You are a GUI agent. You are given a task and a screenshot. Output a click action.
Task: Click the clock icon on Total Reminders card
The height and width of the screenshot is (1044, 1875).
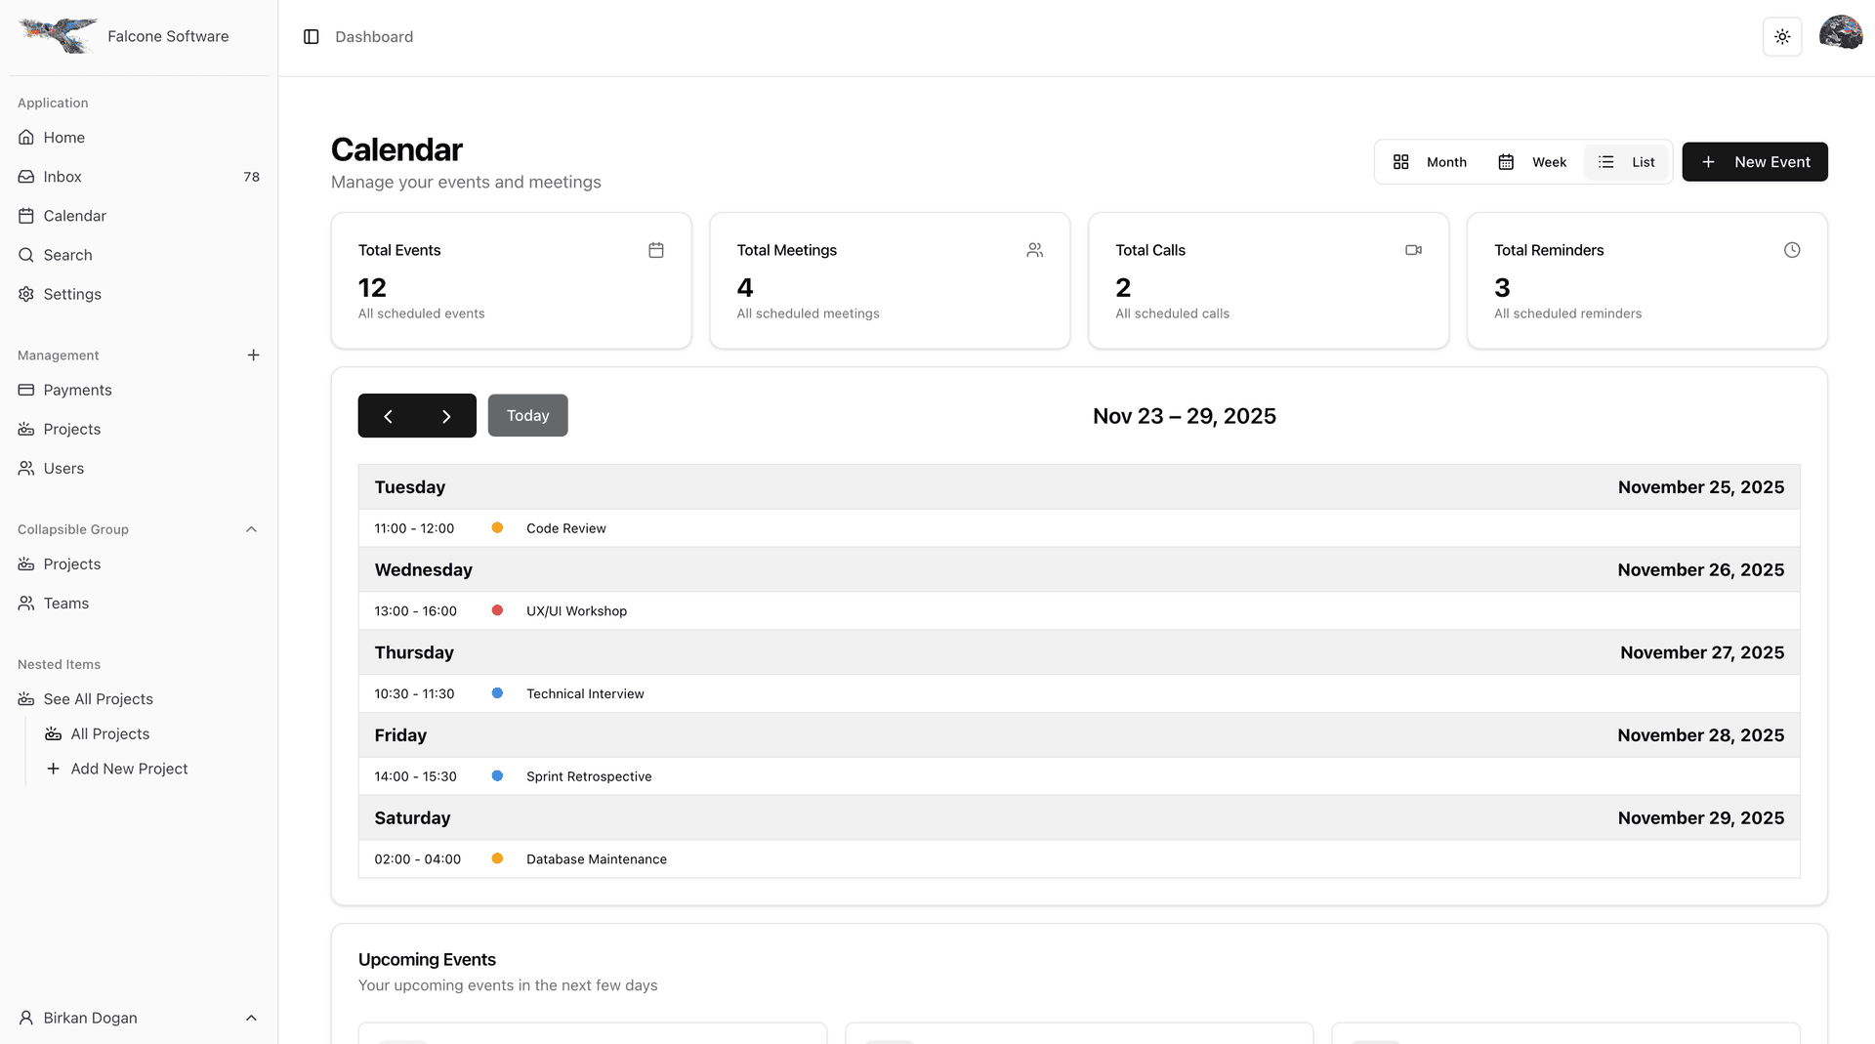point(1792,250)
